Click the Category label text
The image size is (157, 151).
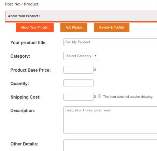20,56
